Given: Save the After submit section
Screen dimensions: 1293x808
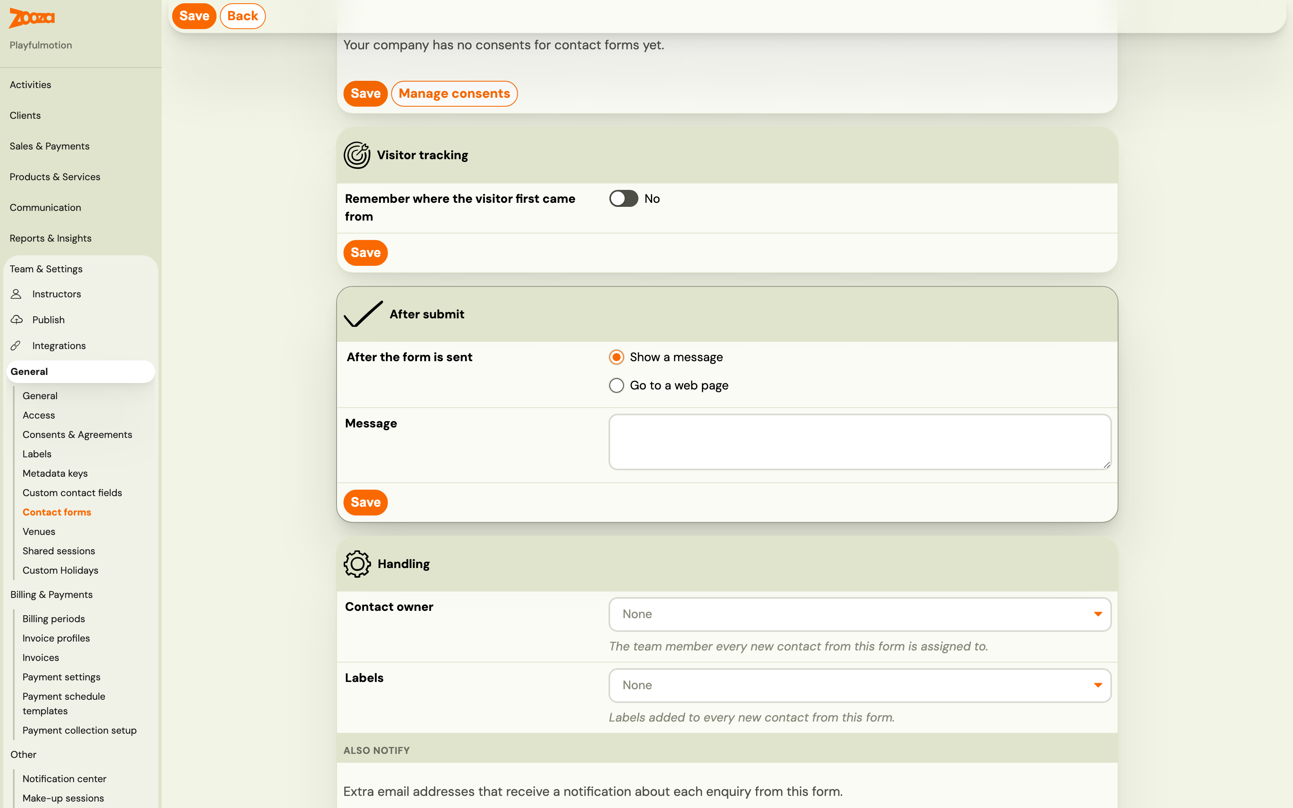Looking at the screenshot, I should (365, 502).
